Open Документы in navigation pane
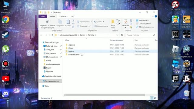The image size is (194, 109). tap(51, 53)
